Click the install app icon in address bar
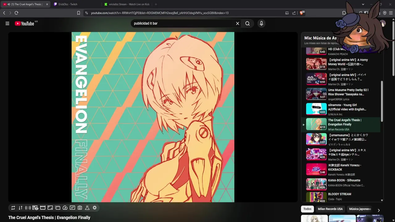The image size is (395, 222). pyautogui.click(x=287, y=13)
